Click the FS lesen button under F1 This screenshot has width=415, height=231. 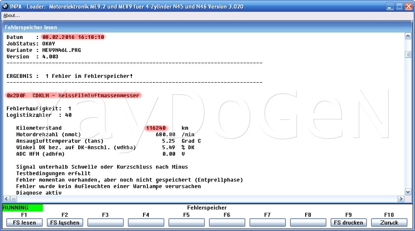pyautogui.click(x=24, y=222)
